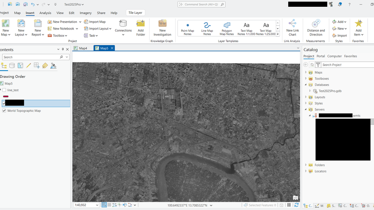Expand the Toolboxes node in Catalog

coord(306,78)
